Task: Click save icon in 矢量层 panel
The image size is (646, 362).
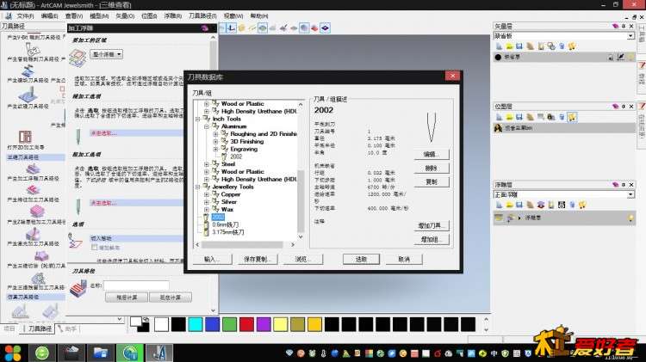Action: coord(519,46)
